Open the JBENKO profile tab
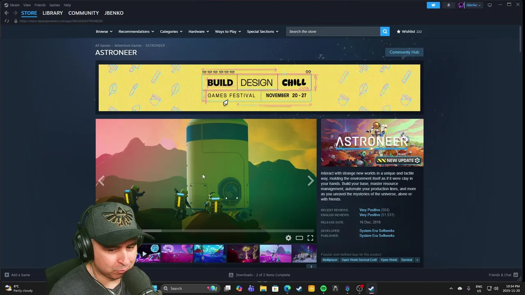525x295 pixels. (114, 13)
